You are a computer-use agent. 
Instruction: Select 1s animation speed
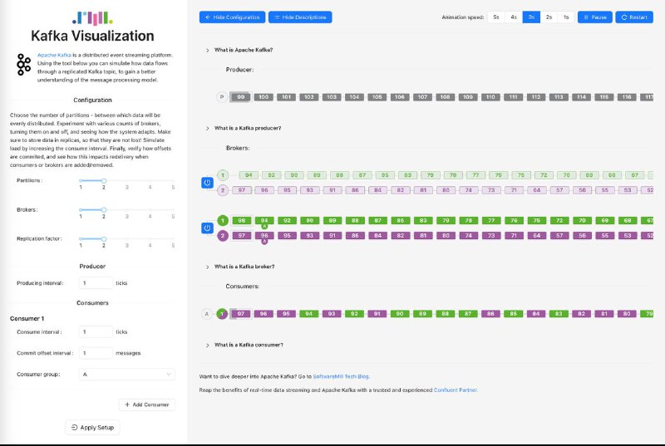(566, 17)
